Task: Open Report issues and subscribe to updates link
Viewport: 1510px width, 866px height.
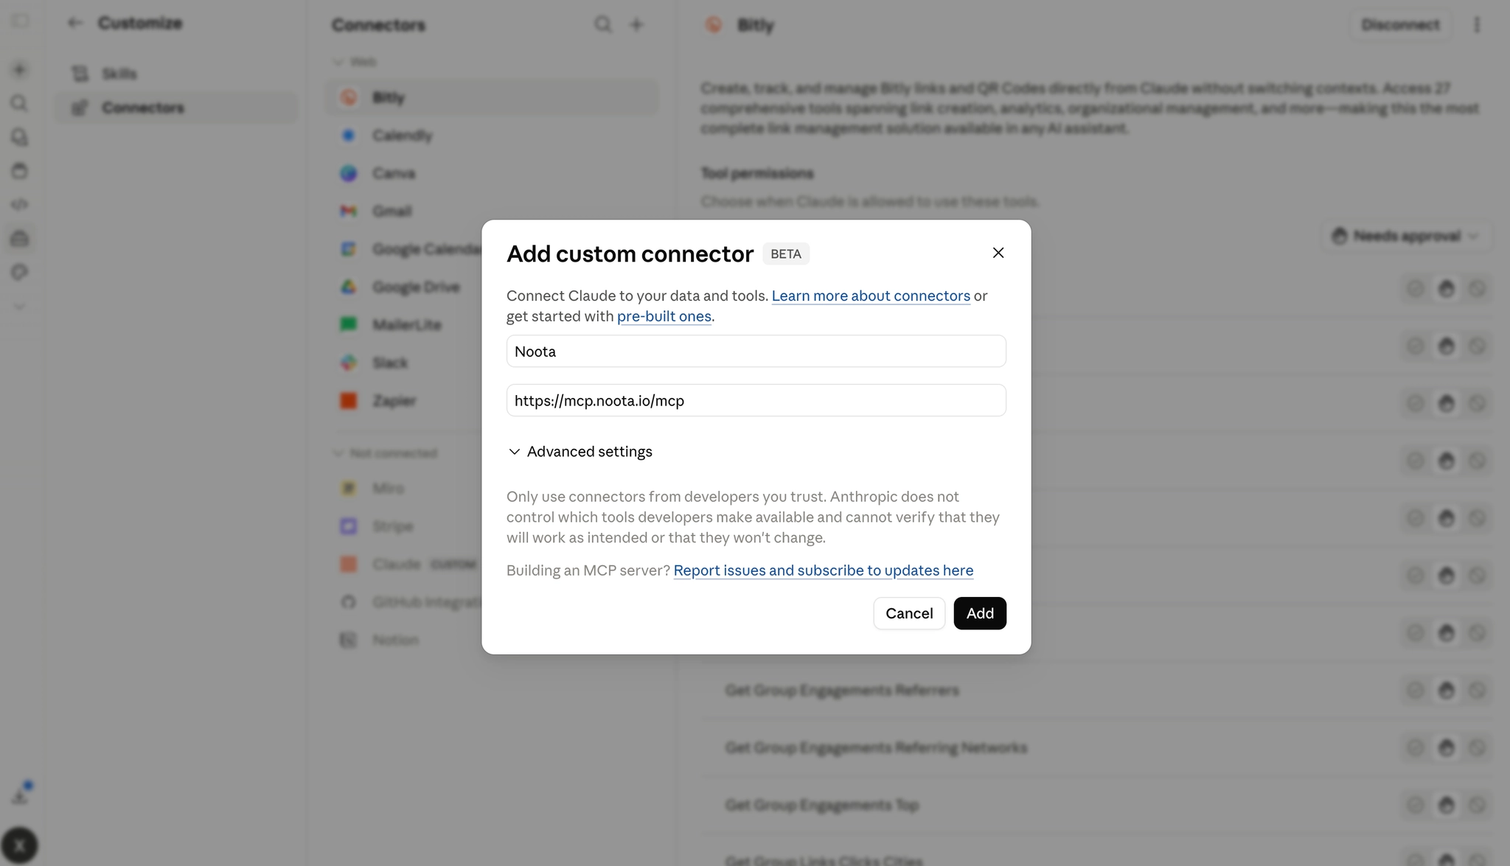Action: (824, 570)
